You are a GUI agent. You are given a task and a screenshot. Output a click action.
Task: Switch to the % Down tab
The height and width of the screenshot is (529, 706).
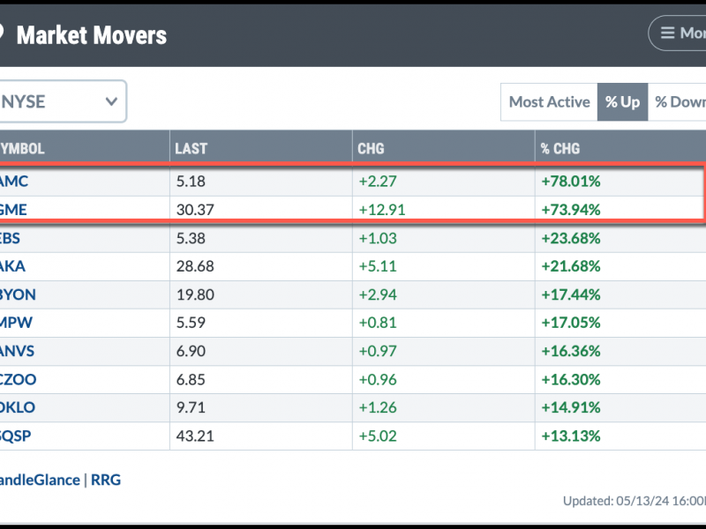[677, 102]
